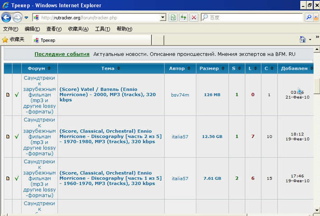Open the Последние события link
Image resolution: width=320 pixels, height=216 pixels.
click(x=62, y=54)
